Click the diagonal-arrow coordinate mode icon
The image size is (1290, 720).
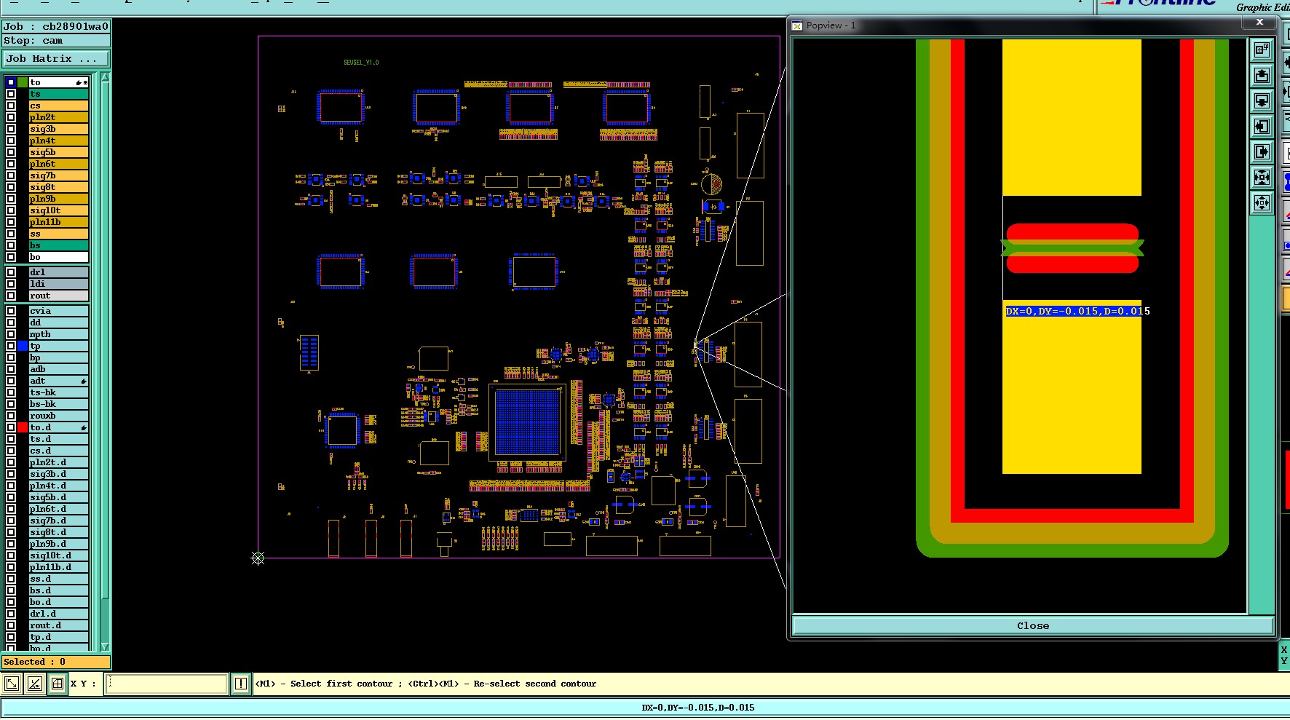12,684
